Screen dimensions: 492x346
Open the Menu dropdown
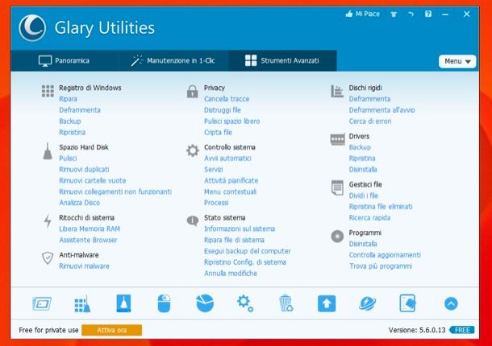[x=457, y=61]
